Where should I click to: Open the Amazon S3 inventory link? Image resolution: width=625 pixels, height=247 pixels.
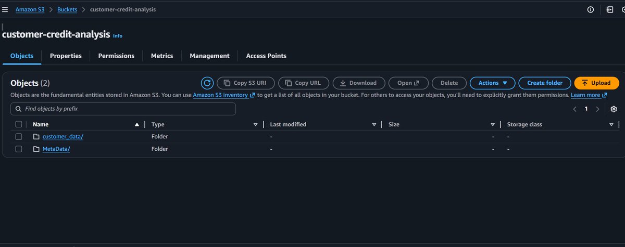click(224, 95)
